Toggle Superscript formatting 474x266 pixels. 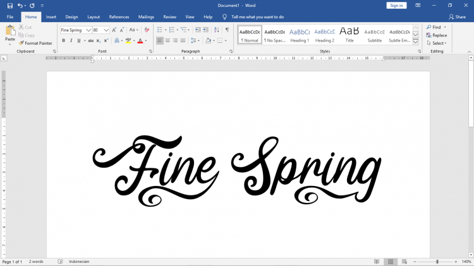(x=106, y=40)
